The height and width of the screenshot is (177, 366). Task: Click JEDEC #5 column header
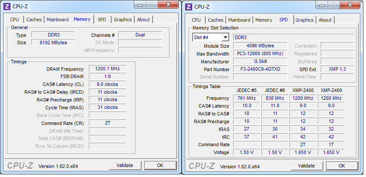247,90
